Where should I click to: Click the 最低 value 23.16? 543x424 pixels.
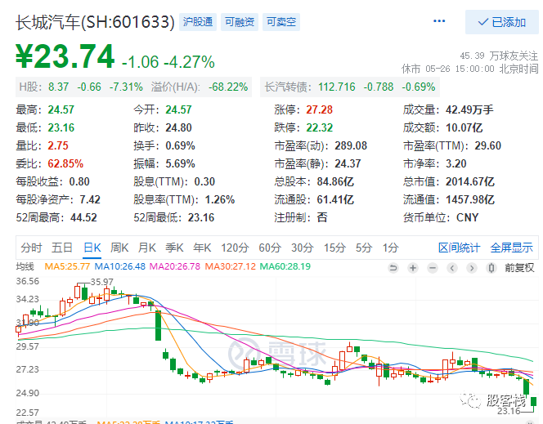(61, 127)
